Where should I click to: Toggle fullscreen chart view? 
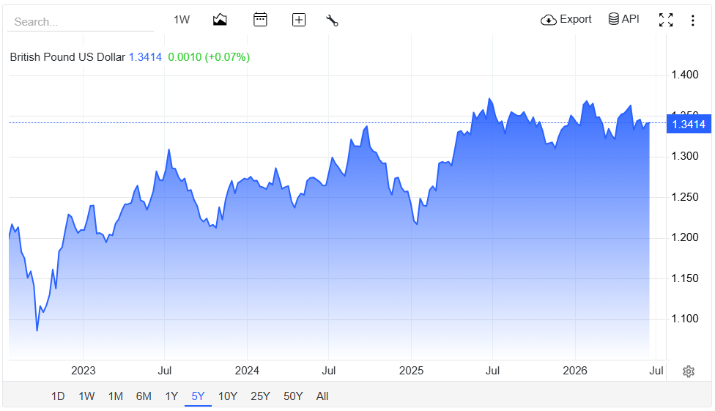pos(666,20)
